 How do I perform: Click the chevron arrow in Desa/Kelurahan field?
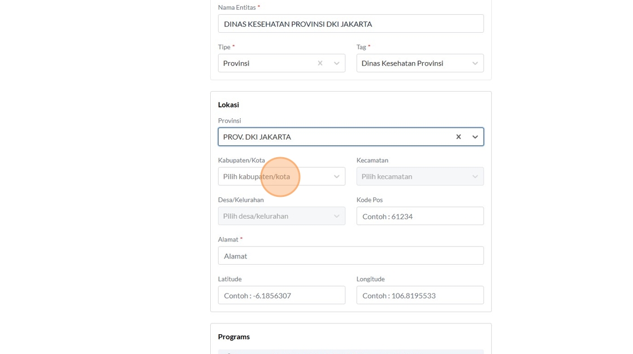click(336, 216)
